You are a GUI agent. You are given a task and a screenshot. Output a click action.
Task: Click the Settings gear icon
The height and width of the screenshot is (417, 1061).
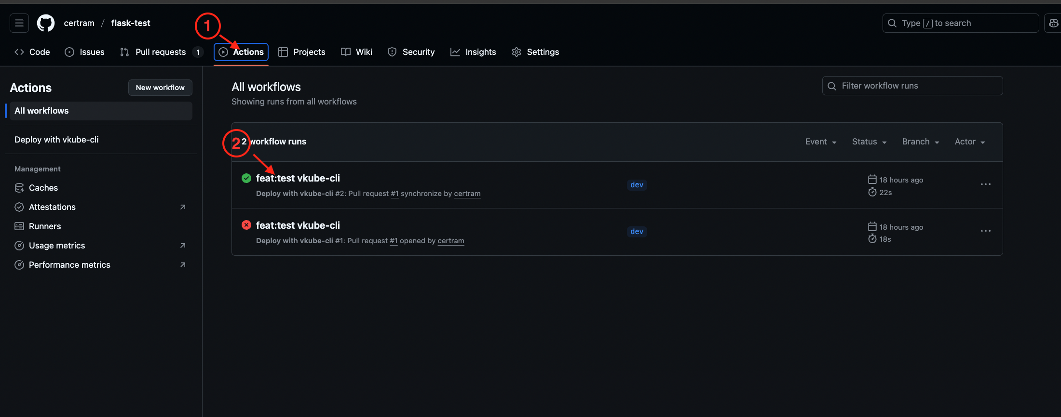517,52
